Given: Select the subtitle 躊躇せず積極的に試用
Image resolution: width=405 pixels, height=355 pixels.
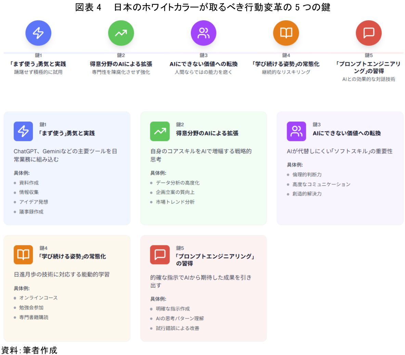Looking at the screenshot, I should tap(38, 72).
